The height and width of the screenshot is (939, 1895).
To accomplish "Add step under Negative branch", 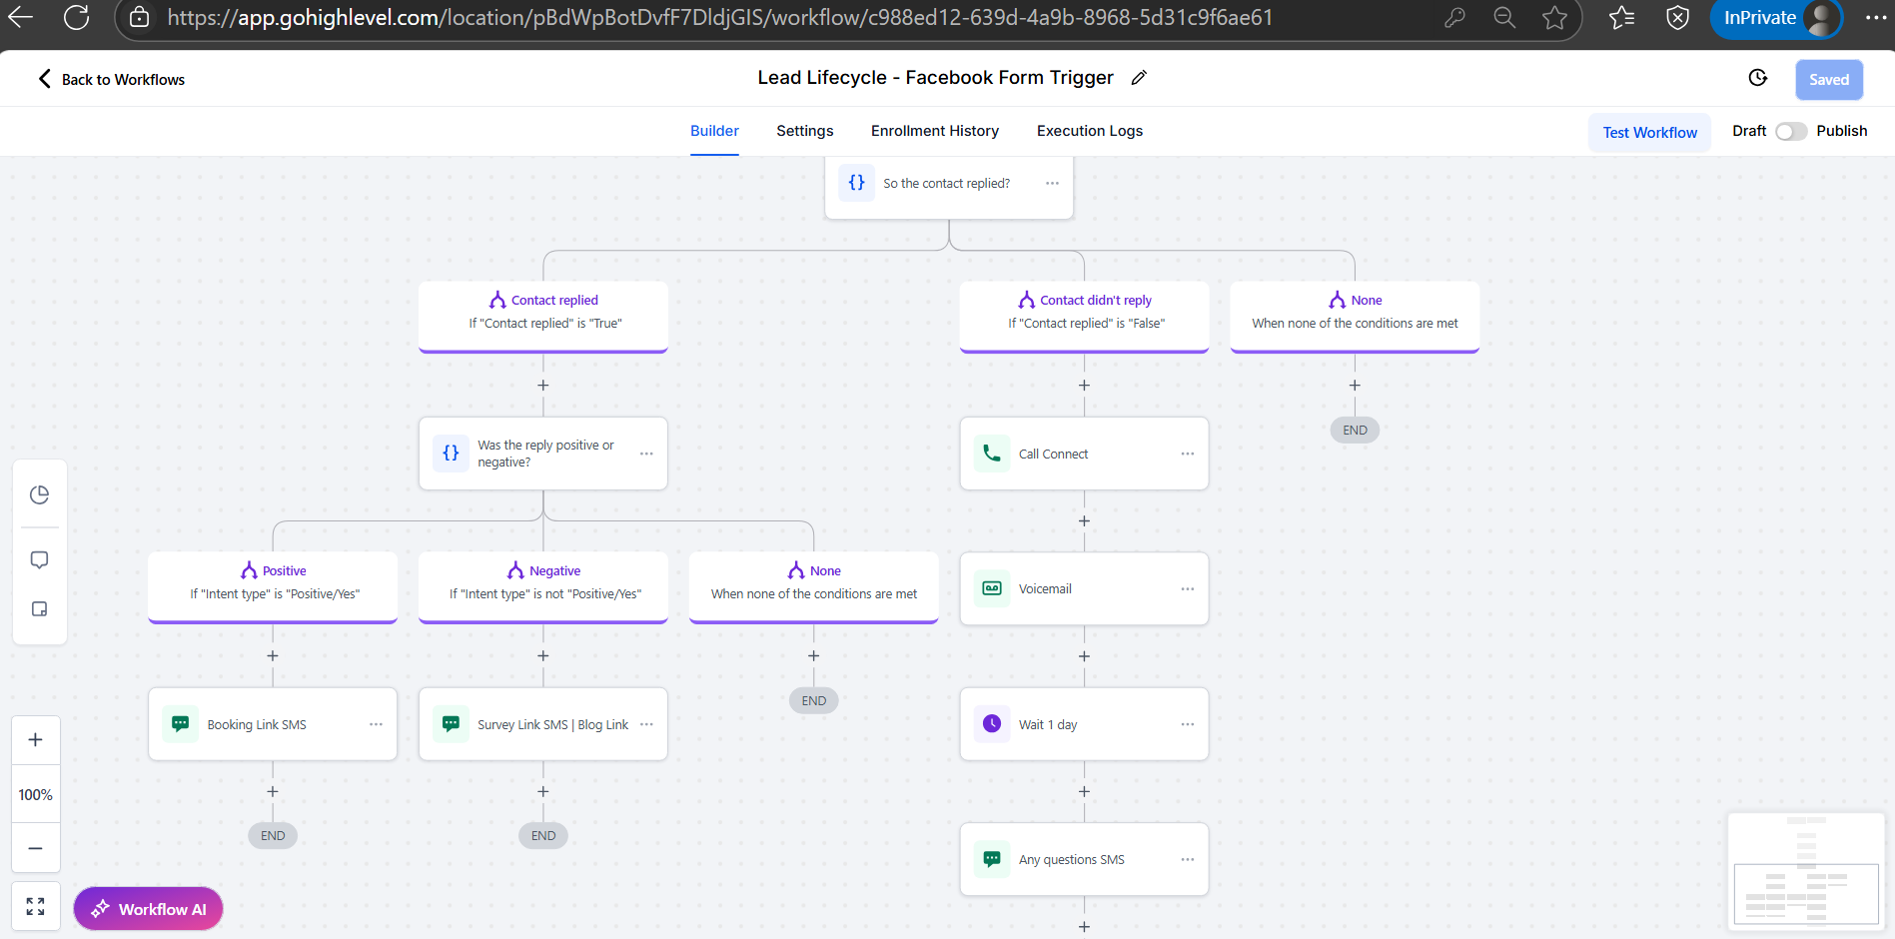I will [543, 655].
